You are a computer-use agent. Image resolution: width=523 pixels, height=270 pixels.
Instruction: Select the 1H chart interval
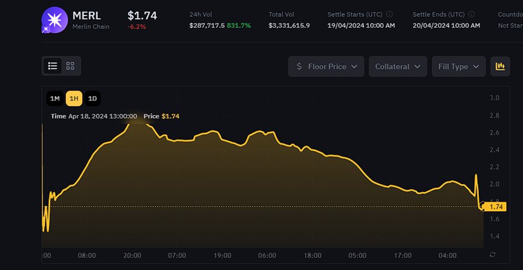pos(74,98)
